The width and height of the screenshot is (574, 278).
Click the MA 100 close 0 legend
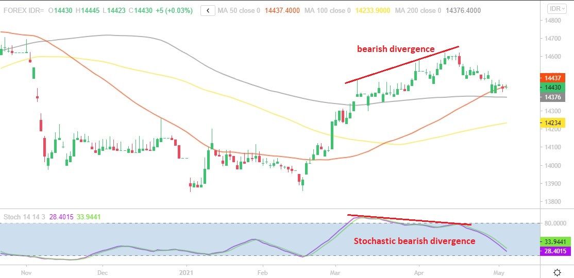point(328,11)
